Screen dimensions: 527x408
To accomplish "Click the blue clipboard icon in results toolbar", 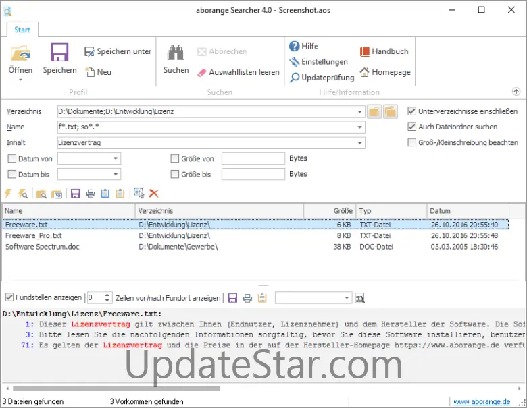I will click(105, 194).
